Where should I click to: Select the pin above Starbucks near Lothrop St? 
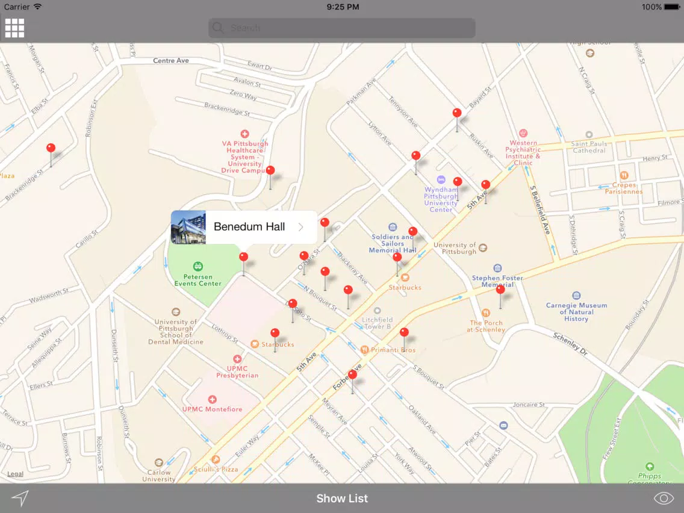coord(275,334)
